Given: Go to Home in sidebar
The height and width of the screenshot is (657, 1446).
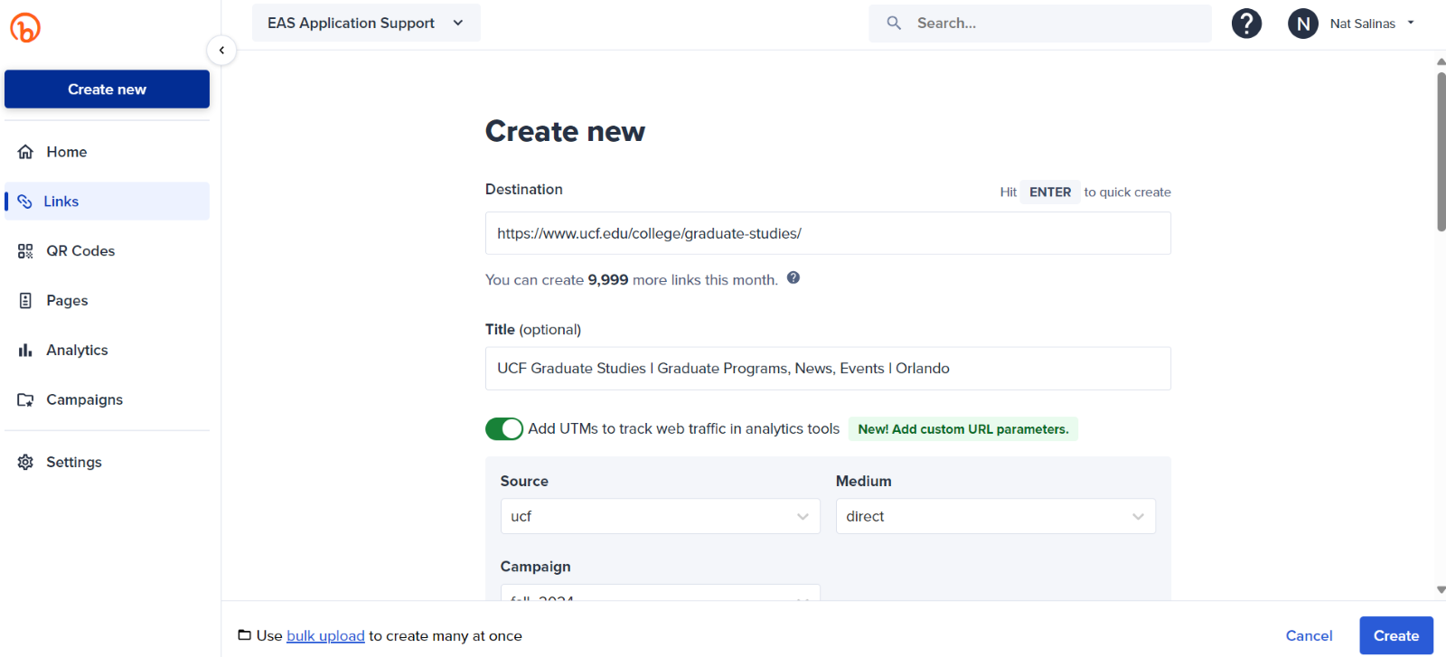Looking at the screenshot, I should tap(107, 152).
